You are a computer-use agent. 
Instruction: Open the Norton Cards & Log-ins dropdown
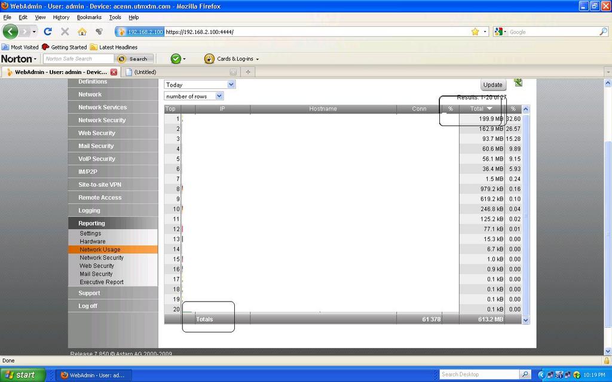[233, 58]
